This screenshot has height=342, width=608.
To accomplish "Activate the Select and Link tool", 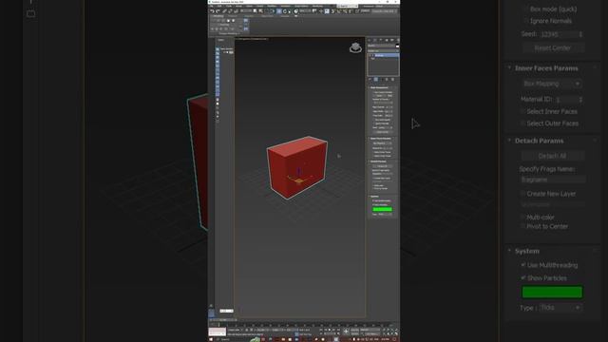I will (x=224, y=11).
